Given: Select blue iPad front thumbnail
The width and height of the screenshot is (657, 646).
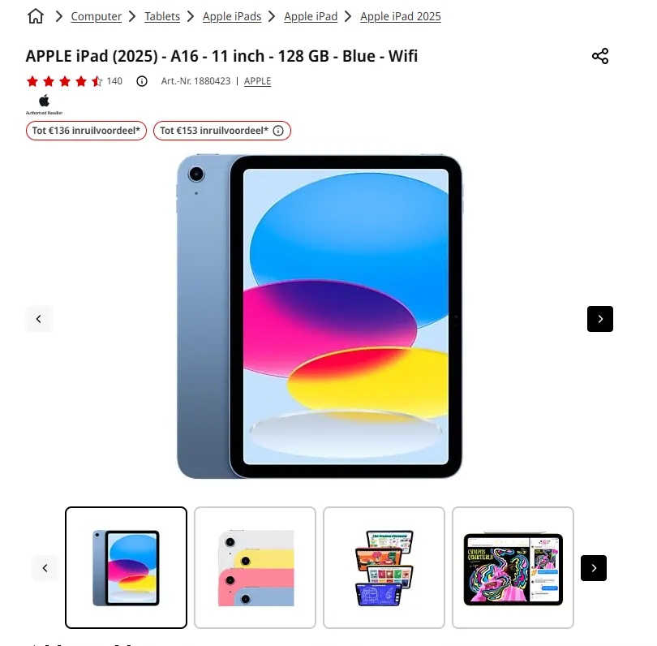Looking at the screenshot, I should pos(126,567).
